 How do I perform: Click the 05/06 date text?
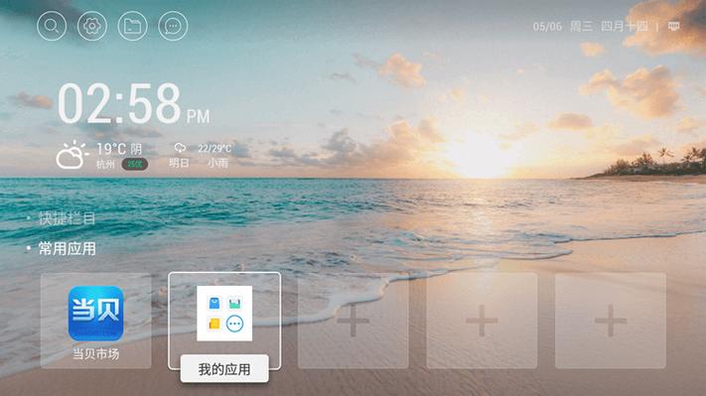pos(547,27)
